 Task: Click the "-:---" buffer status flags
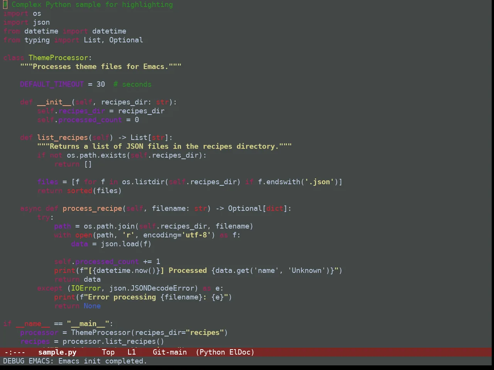[15, 352]
